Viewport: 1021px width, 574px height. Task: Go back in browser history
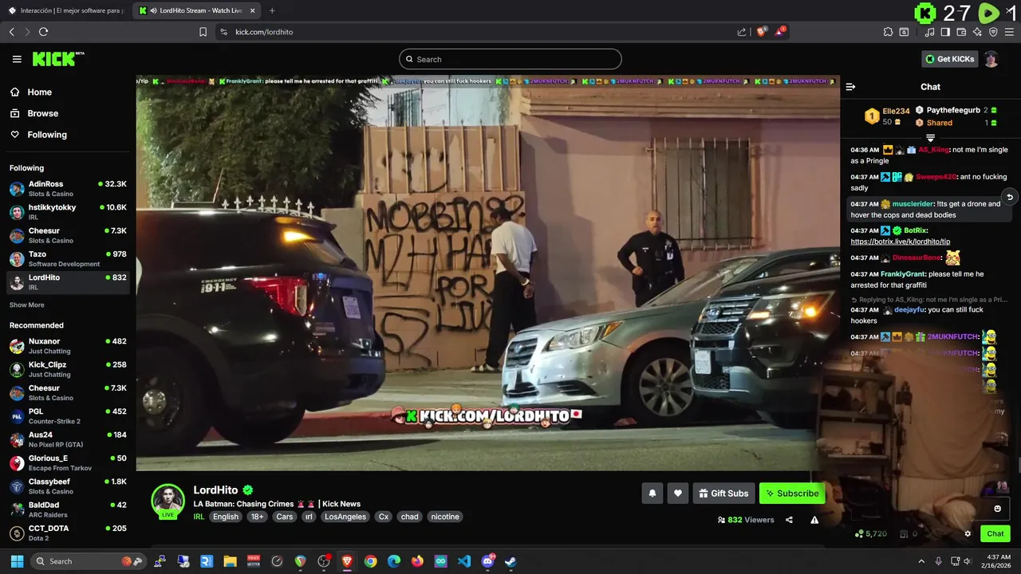11,32
